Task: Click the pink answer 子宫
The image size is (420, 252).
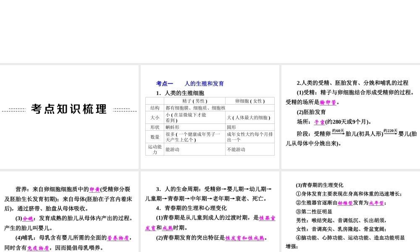Action: tap(319, 122)
